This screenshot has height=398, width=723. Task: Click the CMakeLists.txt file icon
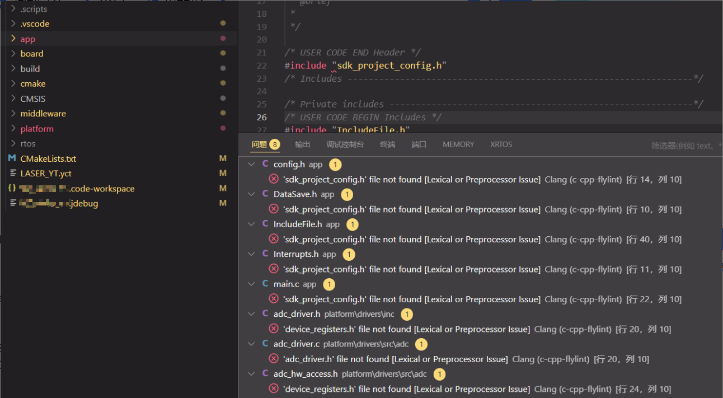(12, 158)
